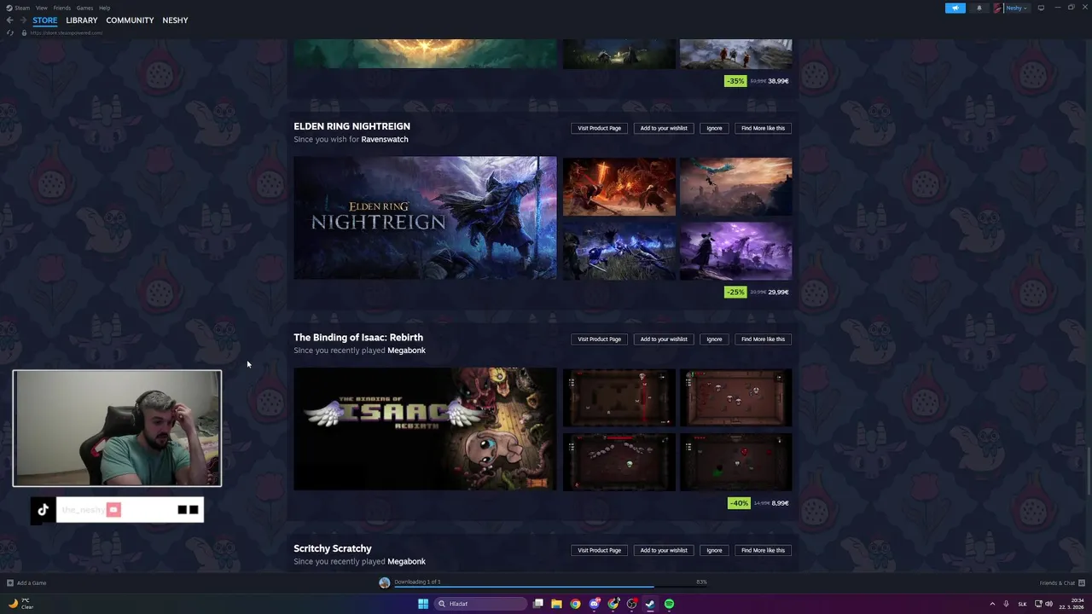The height and width of the screenshot is (614, 1092).
Task: Click the microphone tray icon
Action: pyautogui.click(x=1006, y=604)
